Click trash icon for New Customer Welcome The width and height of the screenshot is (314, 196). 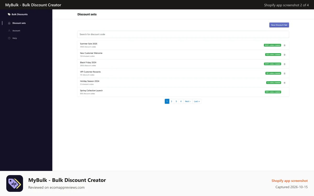(284, 55)
